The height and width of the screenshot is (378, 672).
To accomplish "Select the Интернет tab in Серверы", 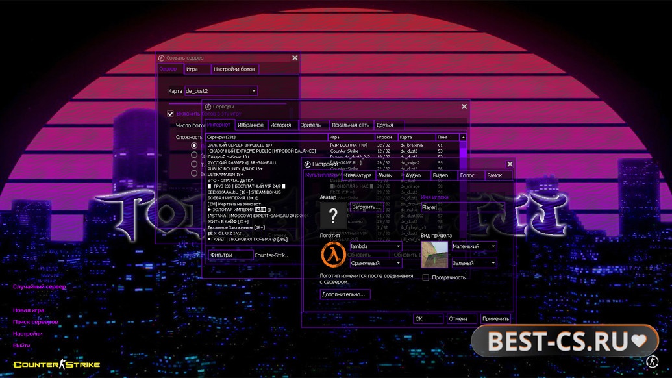I will [219, 125].
